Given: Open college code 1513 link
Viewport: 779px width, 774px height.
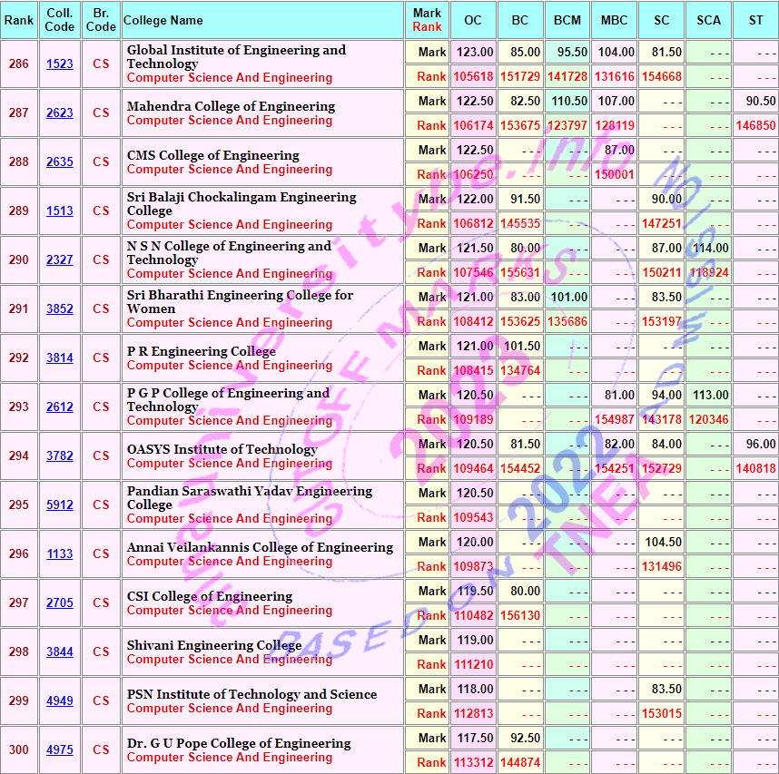Looking at the screenshot, I should [x=60, y=211].
